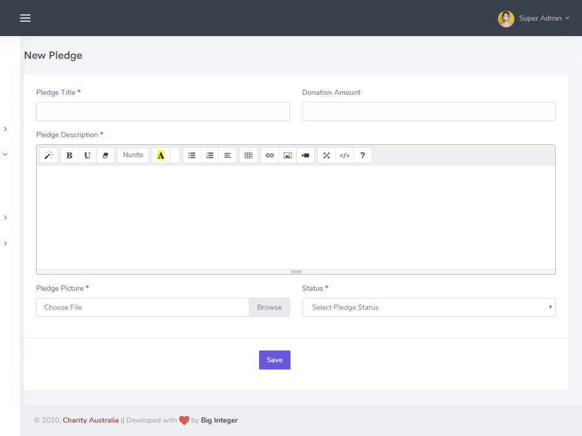582x436 pixels.
Task: Apply an unordered list in the editor
Action: 191,155
